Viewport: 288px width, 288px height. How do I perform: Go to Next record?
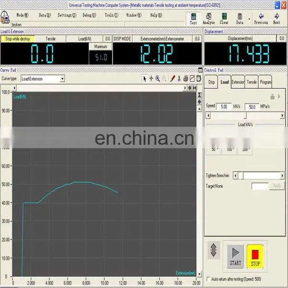pos(276,19)
